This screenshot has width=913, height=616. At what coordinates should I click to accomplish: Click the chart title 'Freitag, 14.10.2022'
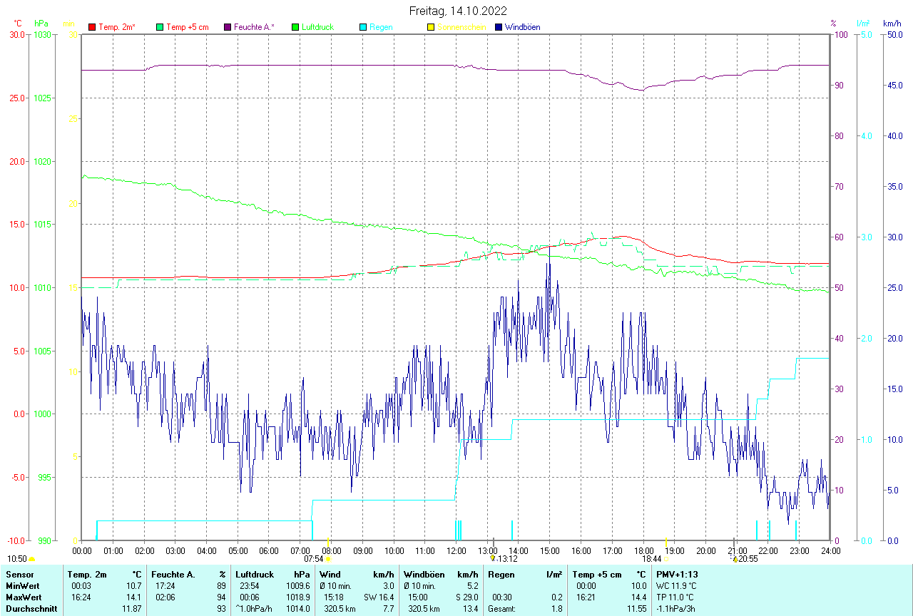459,11
